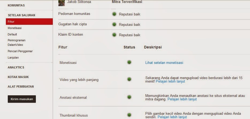Click the Jakob Silitonga channel name

(79, 2)
